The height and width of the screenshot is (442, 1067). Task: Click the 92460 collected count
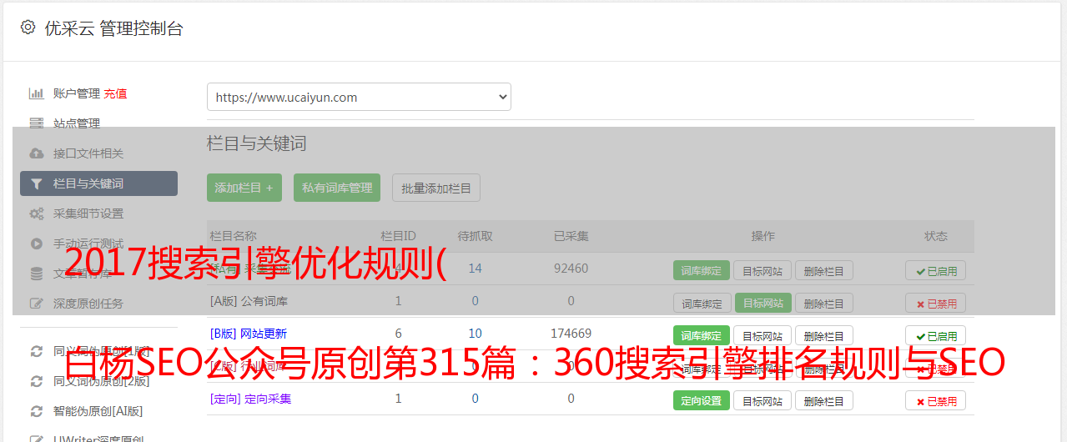[x=571, y=269]
